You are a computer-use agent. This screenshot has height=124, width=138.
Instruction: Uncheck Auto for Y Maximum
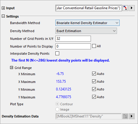(x=94, y=97)
